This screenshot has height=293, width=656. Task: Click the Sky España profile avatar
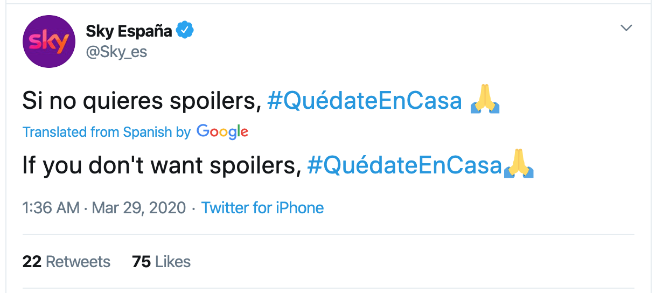click(x=48, y=41)
